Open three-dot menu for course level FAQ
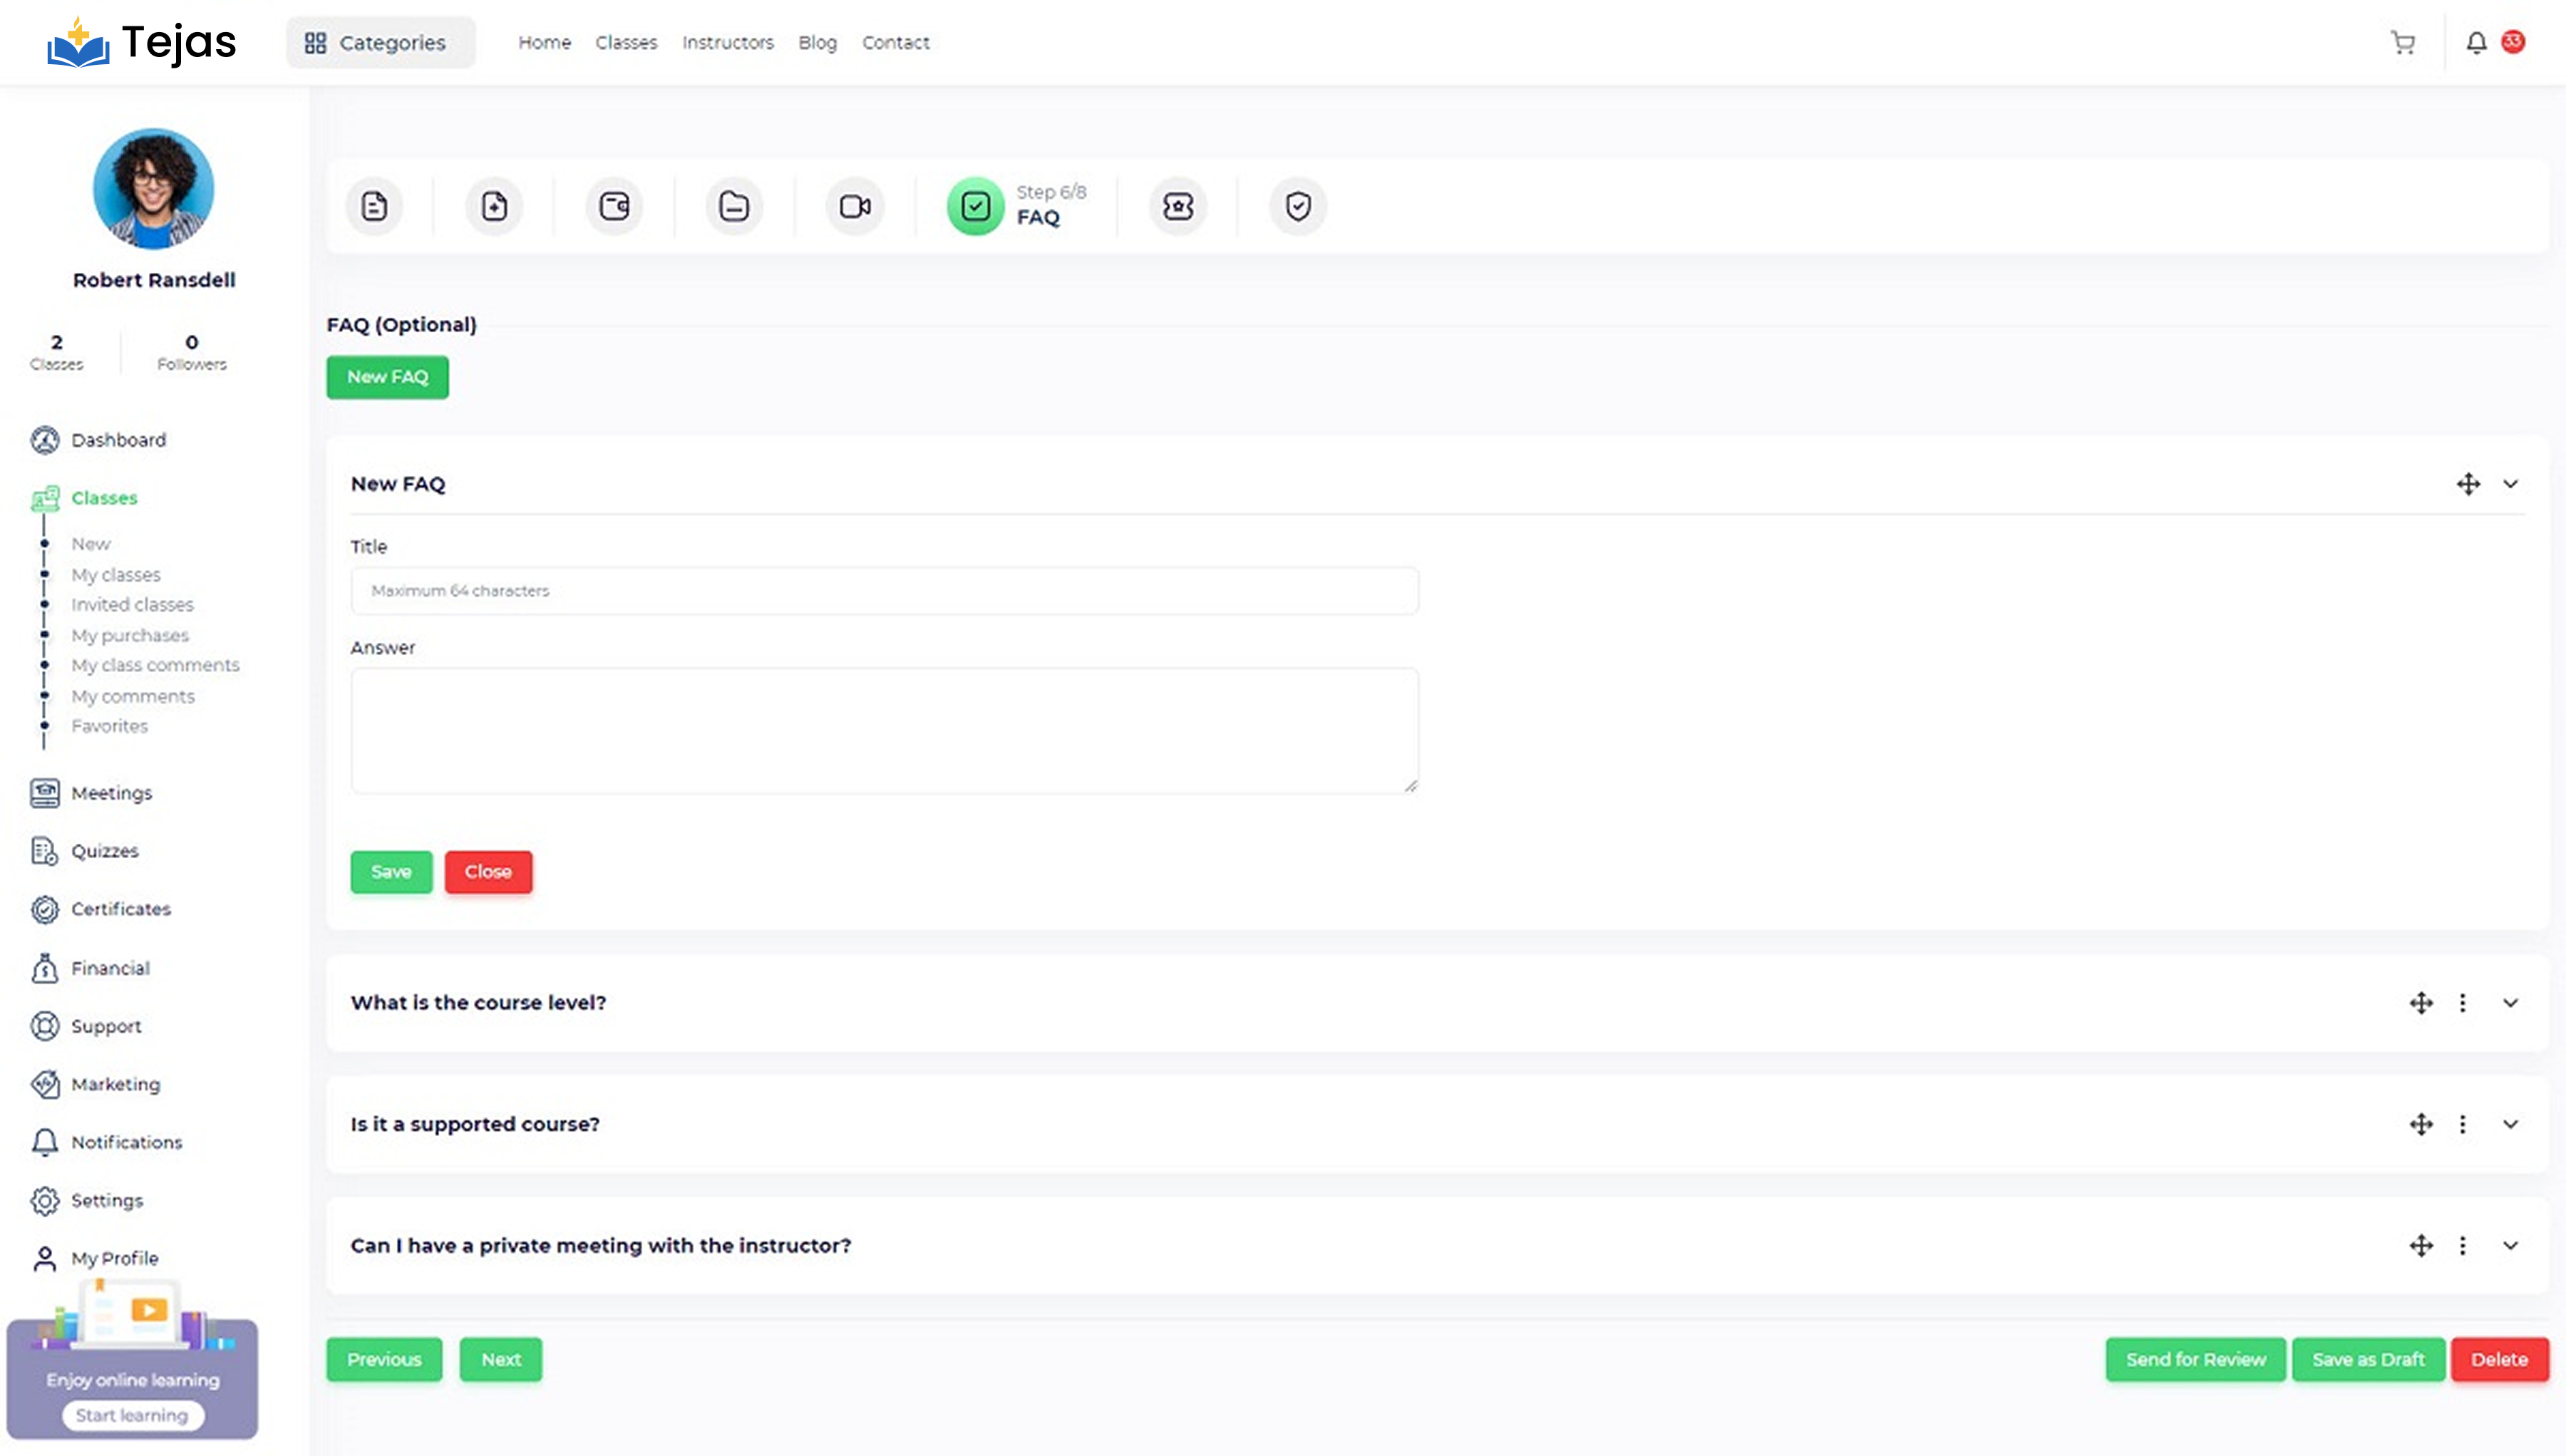The height and width of the screenshot is (1456, 2566). pyautogui.click(x=2462, y=1003)
